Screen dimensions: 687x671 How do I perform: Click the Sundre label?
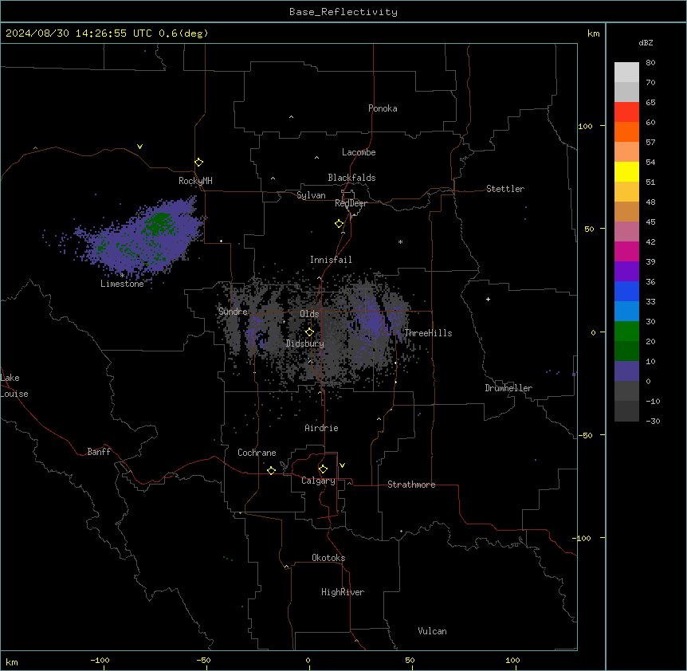coord(233,312)
